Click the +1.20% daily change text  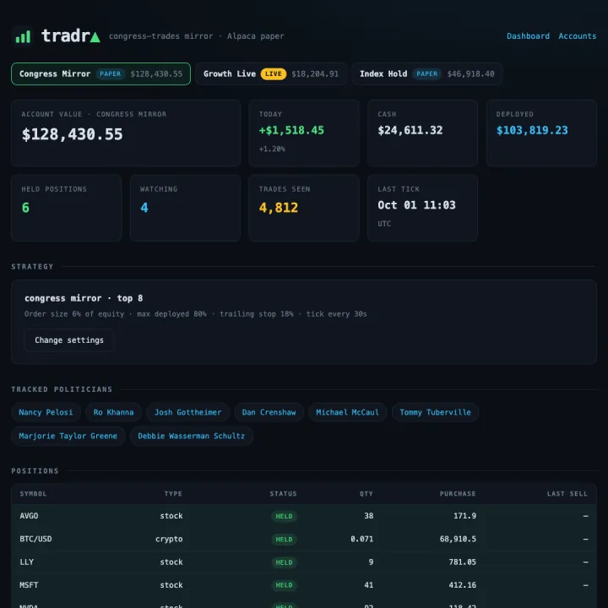click(272, 149)
